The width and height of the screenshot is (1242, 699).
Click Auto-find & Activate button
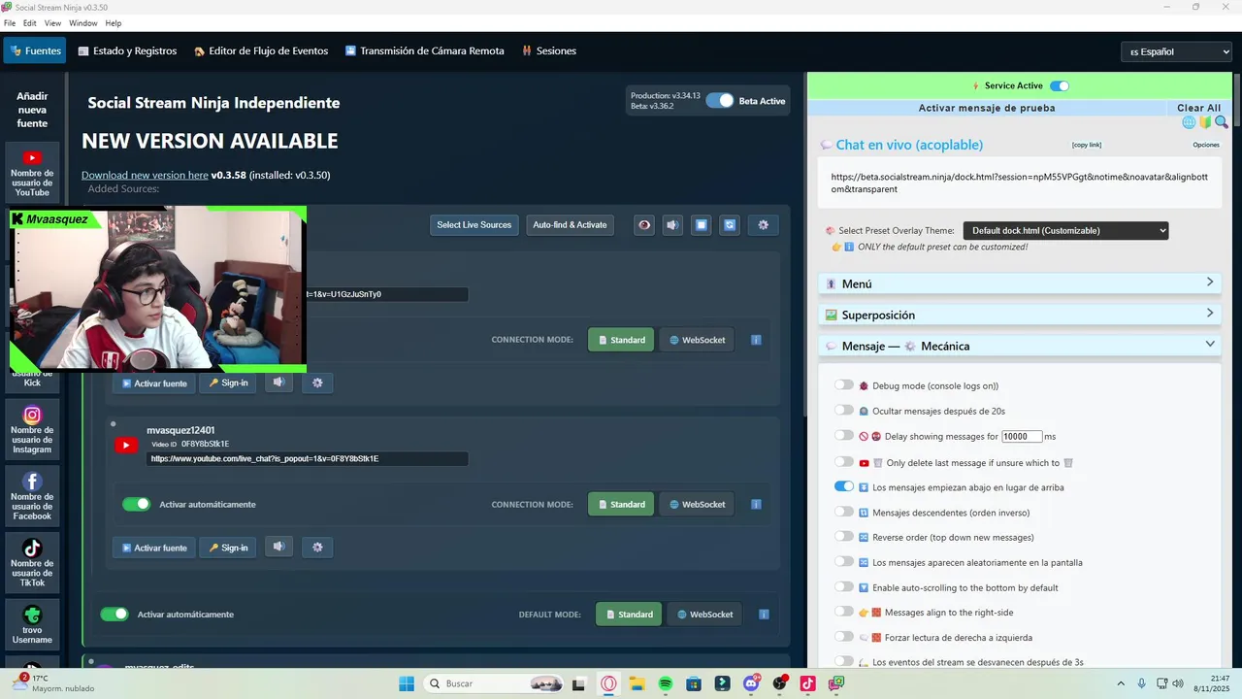click(x=570, y=225)
